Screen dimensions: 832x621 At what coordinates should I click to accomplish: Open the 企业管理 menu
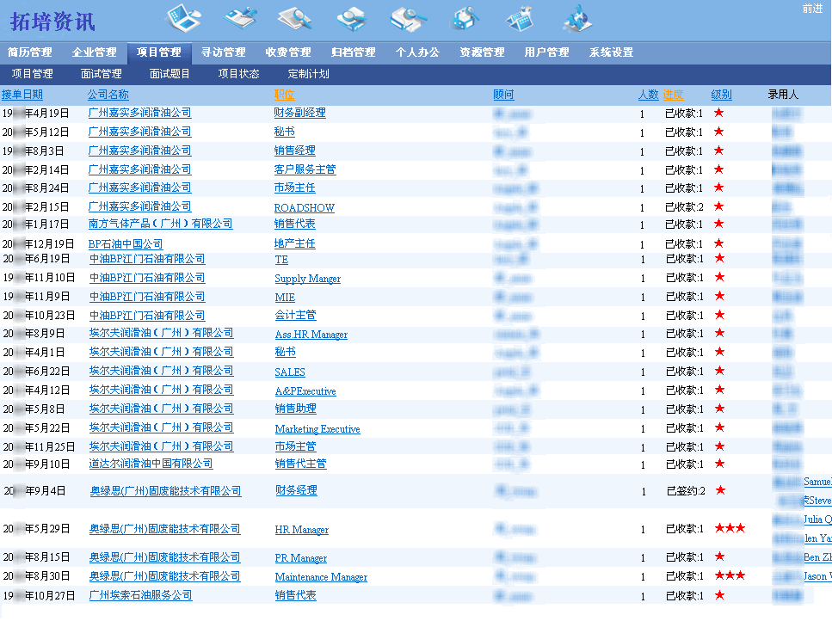pos(95,52)
